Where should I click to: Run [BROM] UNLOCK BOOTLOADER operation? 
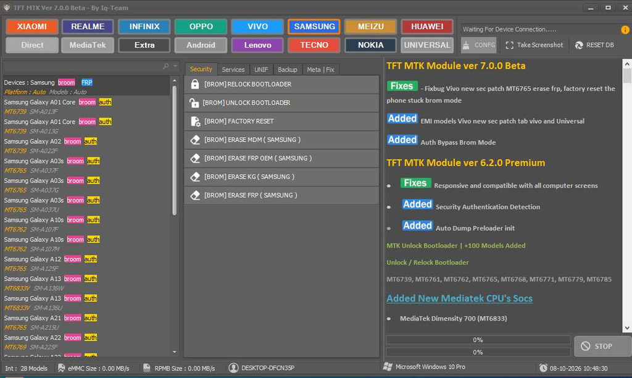281,103
